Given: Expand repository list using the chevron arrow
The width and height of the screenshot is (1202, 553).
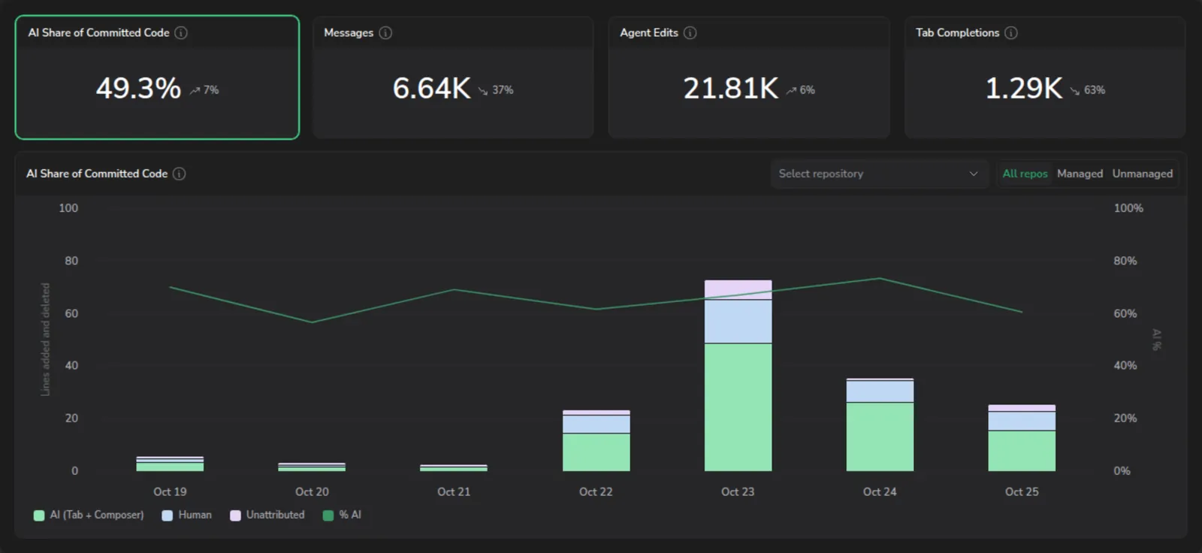Looking at the screenshot, I should pos(974,174).
